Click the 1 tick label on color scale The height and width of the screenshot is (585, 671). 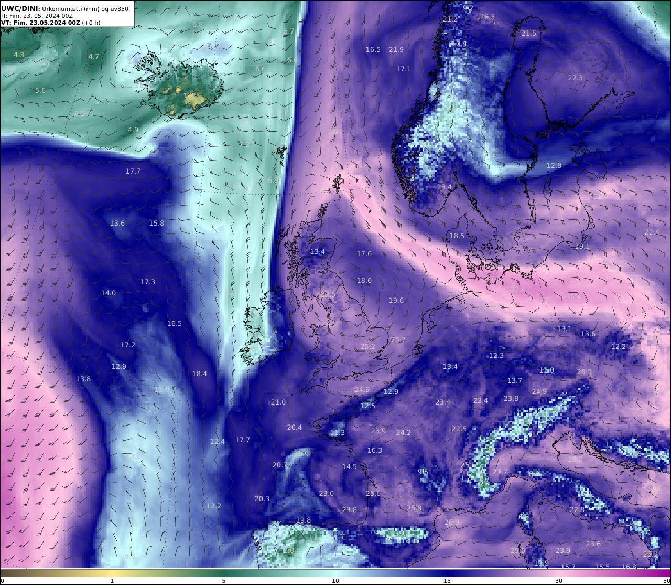112,581
